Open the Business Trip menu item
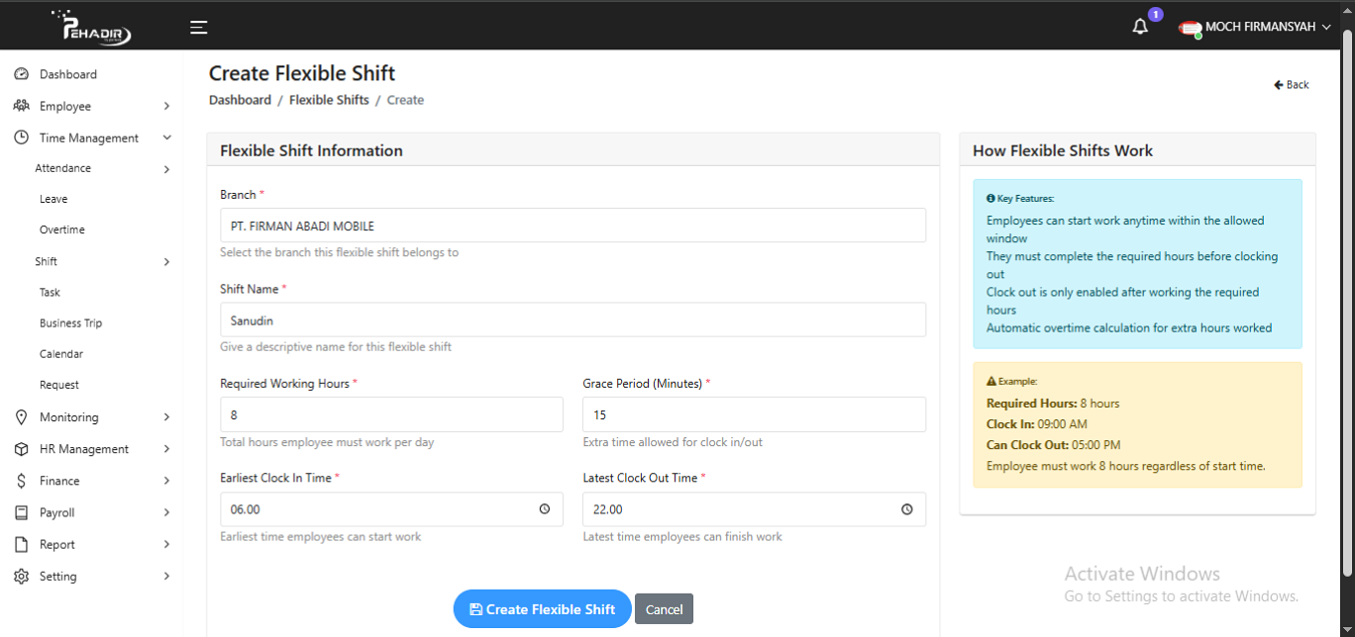1355x637 pixels. pos(69,322)
